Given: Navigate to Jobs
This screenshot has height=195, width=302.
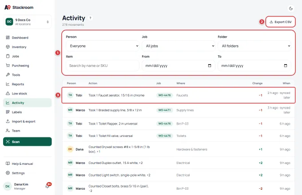Looking at the screenshot, I should pos(28,56).
